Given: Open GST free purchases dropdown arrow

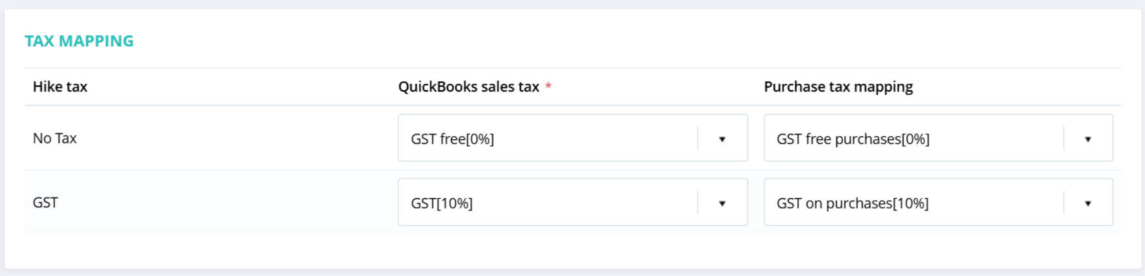Looking at the screenshot, I should pos(1087,139).
